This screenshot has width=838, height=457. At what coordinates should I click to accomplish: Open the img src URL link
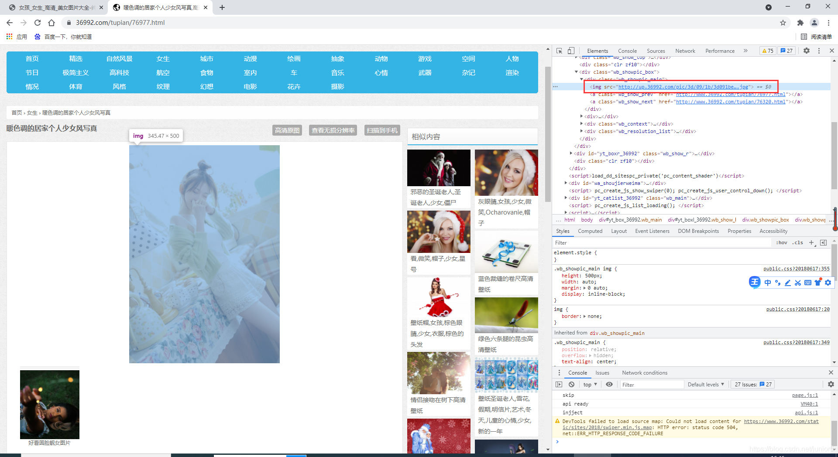(x=683, y=87)
